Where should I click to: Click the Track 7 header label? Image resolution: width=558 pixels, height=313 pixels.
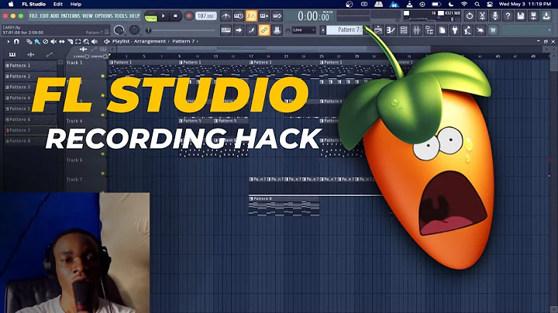pyautogui.click(x=74, y=180)
